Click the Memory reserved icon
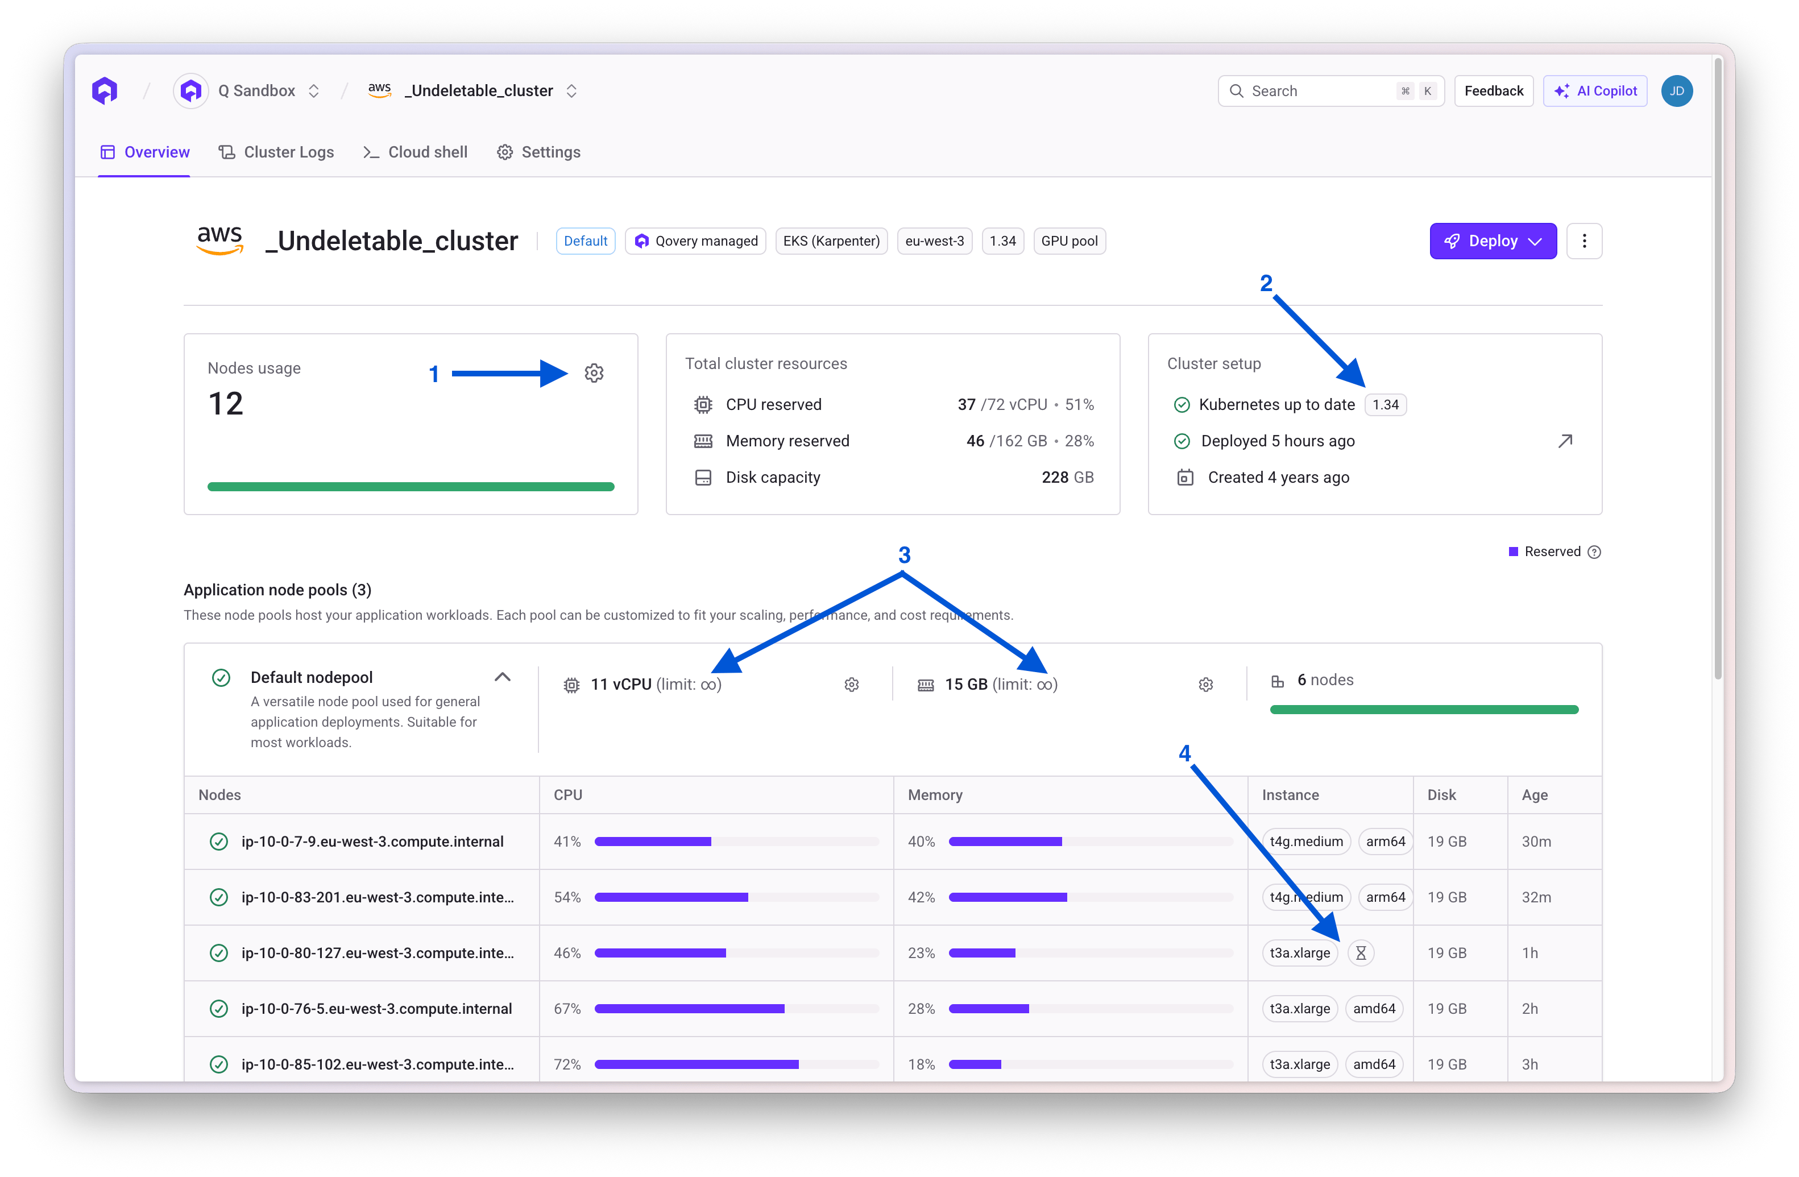The height and width of the screenshot is (1177, 1799). pos(703,441)
